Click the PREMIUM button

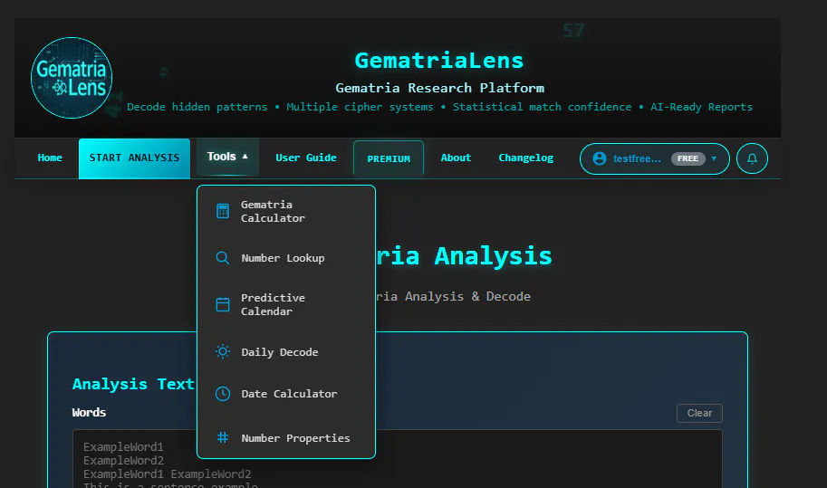pos(389,158)
